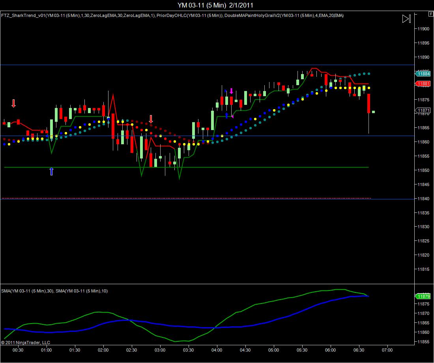This screenshot has width=434, height=363.
Task: Click the large red candle near 06:40
Action: click(x=369, y=103)
